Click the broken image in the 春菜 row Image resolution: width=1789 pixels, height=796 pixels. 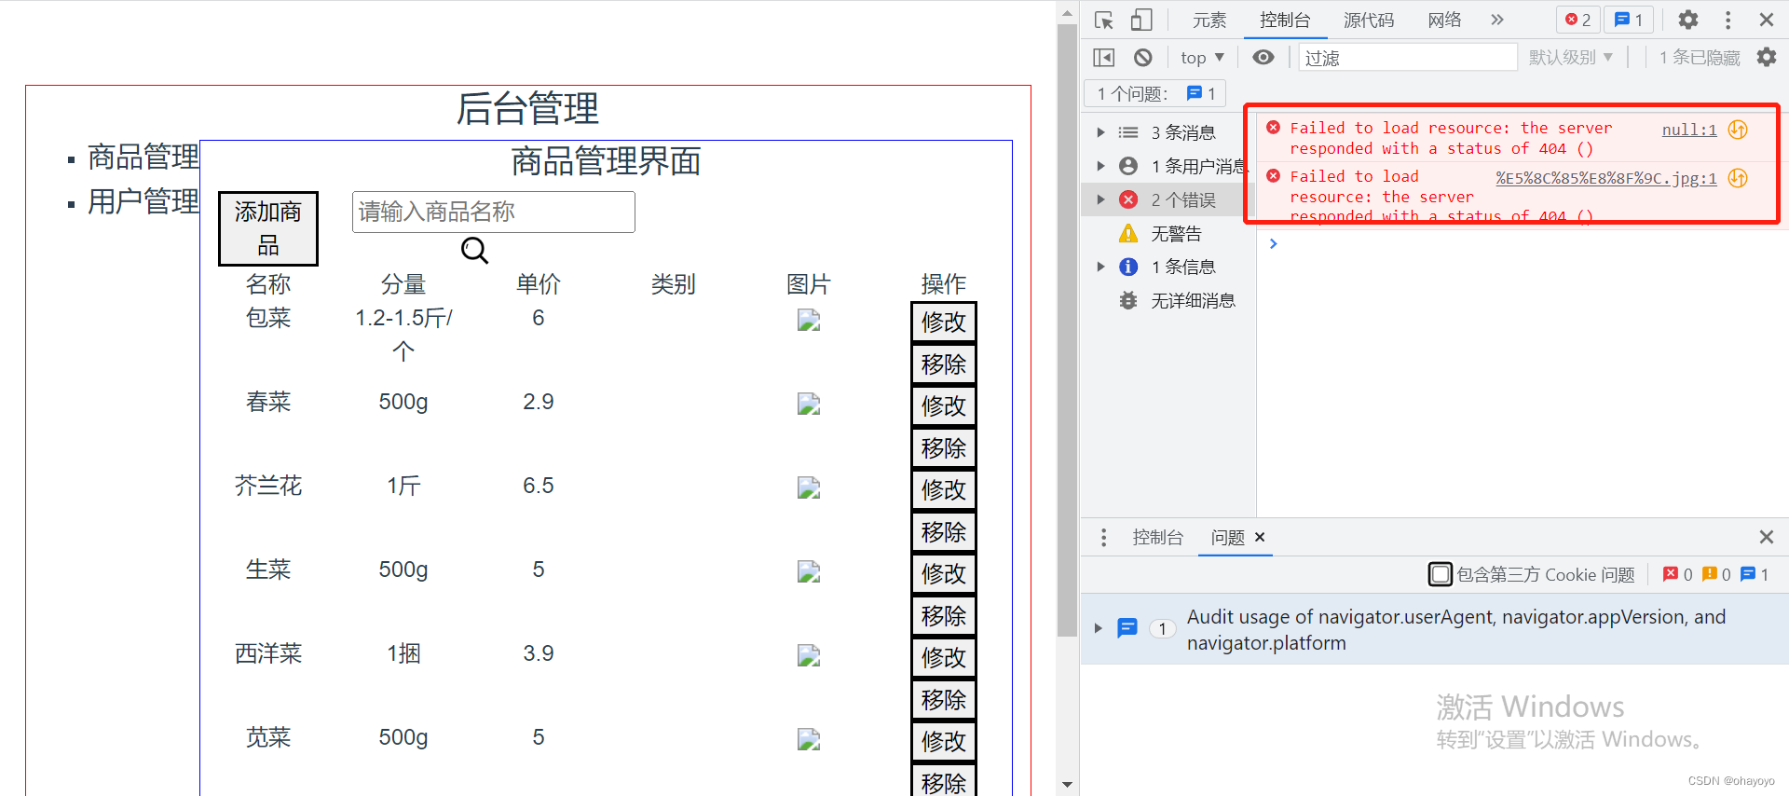point(809,405)
